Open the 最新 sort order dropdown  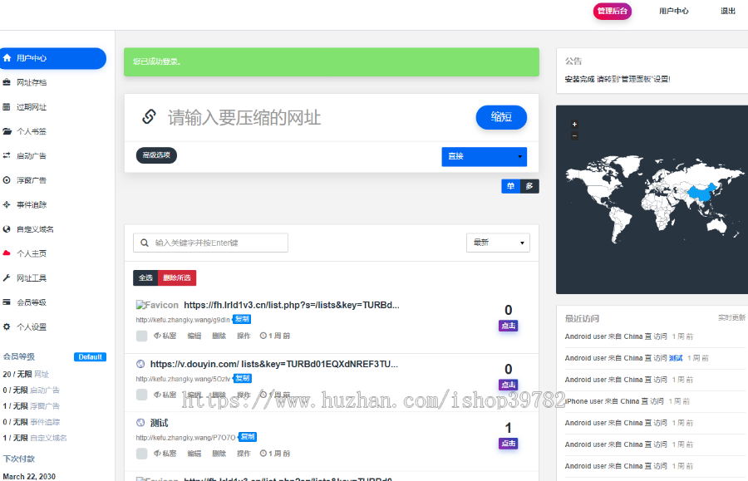coord(498,243)
